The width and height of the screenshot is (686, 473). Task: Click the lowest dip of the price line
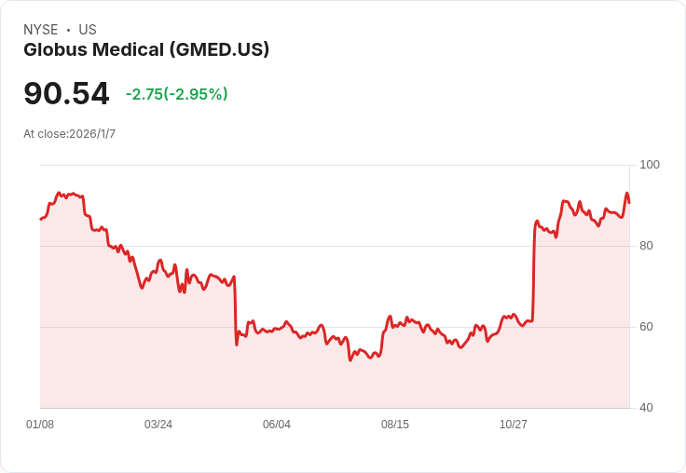point(350,359)
